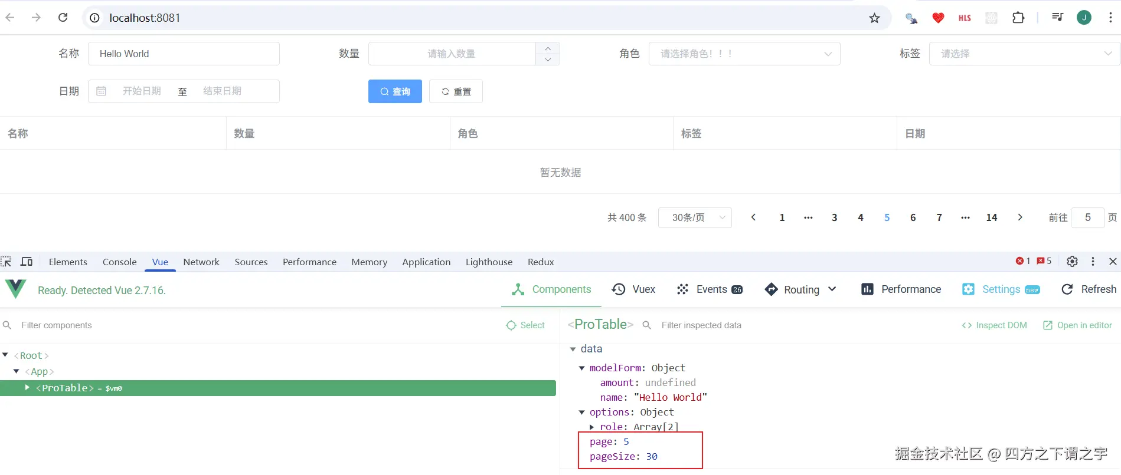
Task: Expand the ProTable component tree node
Action: point(27,387)
